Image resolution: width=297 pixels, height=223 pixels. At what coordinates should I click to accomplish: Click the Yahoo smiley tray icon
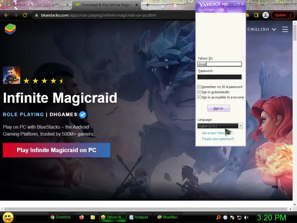coord(225,217)
